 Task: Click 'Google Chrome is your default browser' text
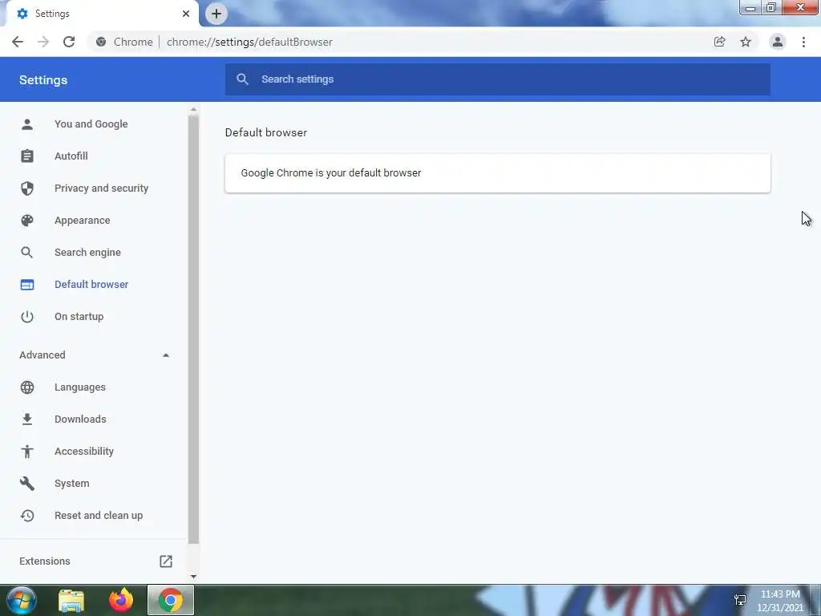(x=331, y=173)
